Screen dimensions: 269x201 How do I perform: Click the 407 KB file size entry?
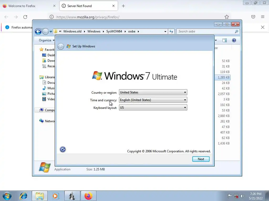click(x=225, y=132)
